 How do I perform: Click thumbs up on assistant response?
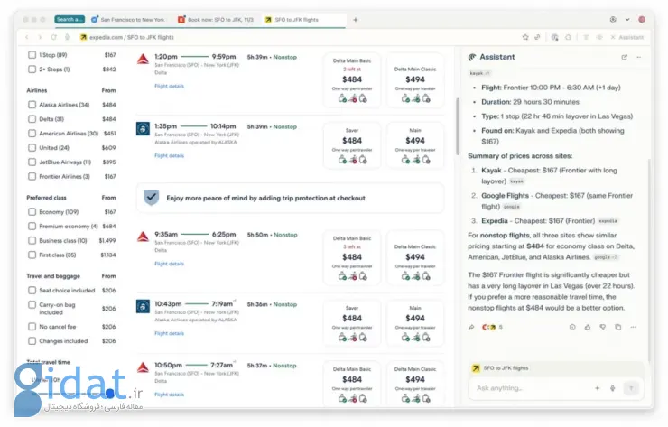click(x=588, y=327)
